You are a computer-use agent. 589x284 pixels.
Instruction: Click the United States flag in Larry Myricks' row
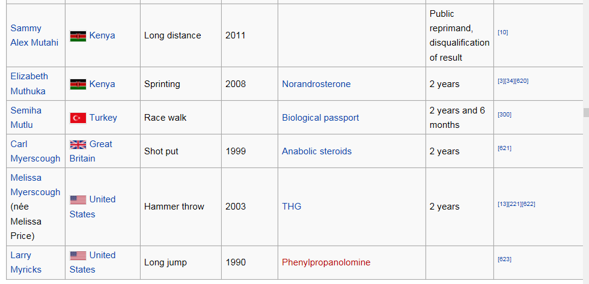(78, 256)
